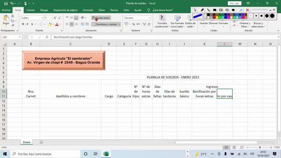Select filled rectangle tool in drawing toolbar
Screen dimensions: 281x158
tap(215, 10)
